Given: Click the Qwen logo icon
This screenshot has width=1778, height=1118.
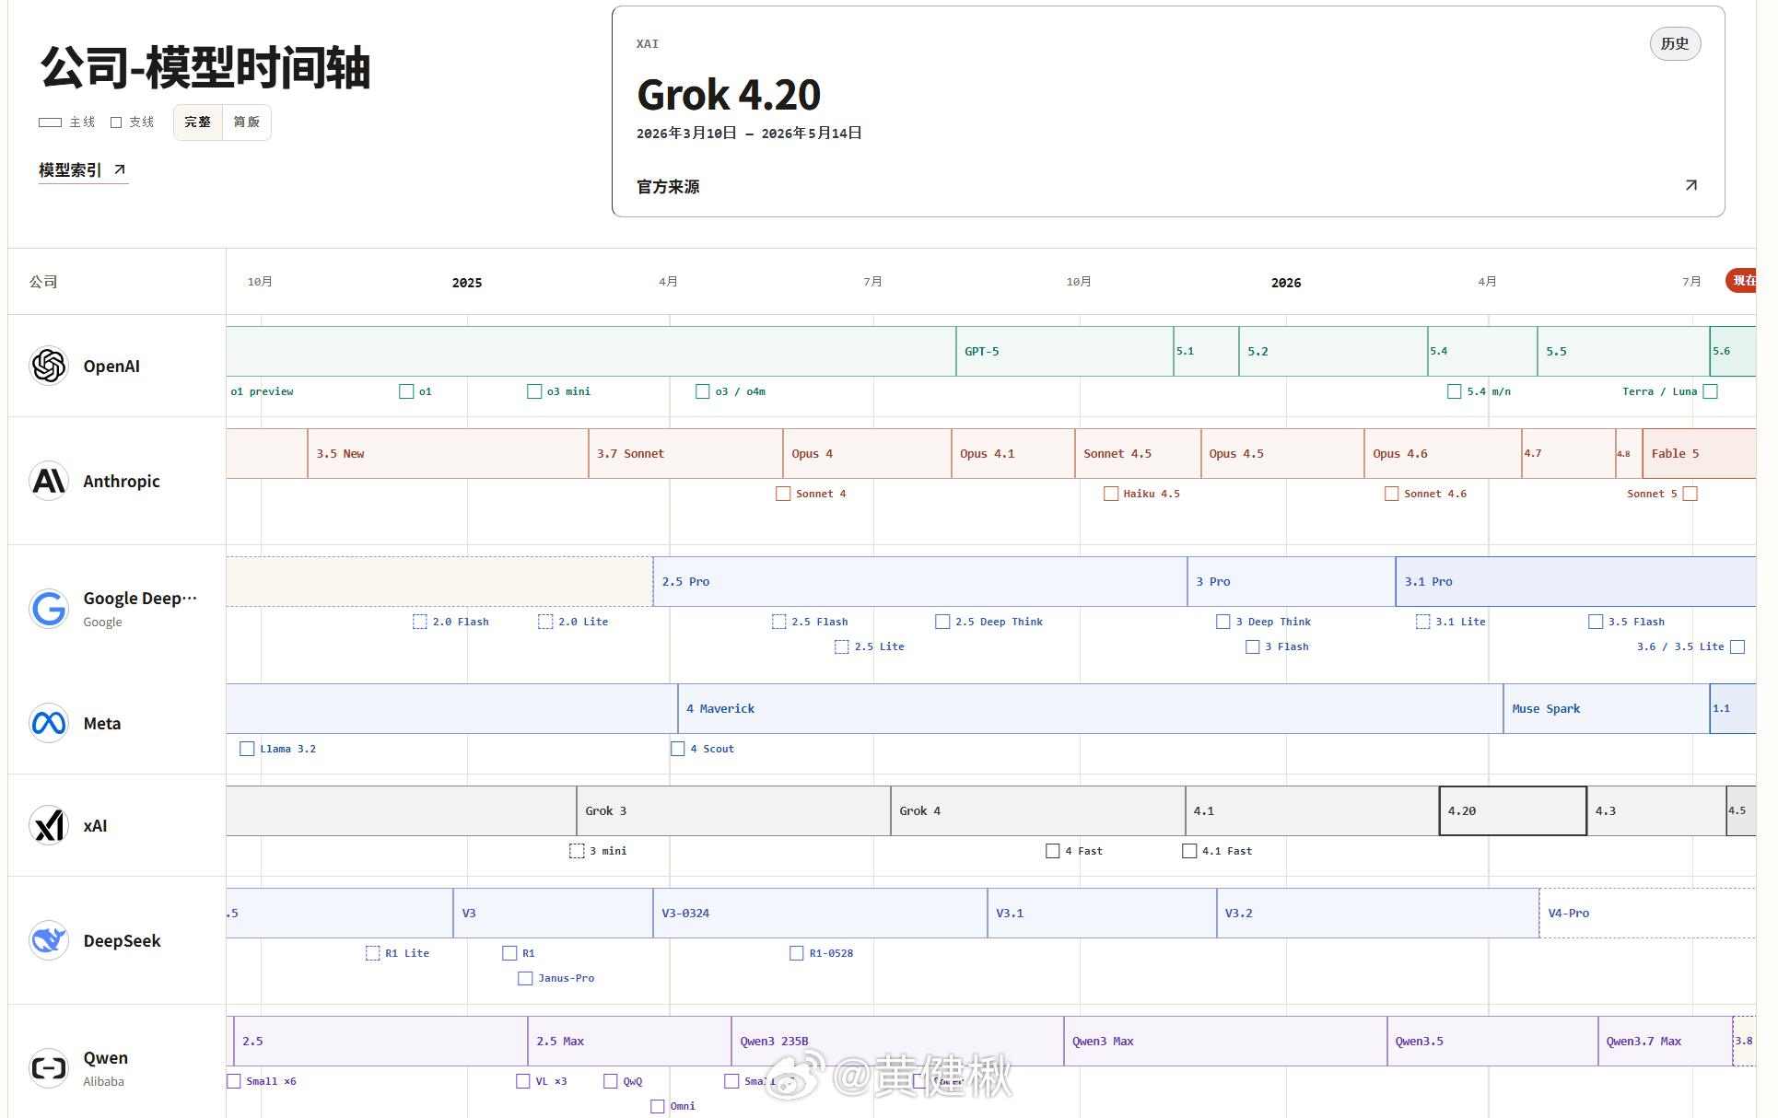Looking at the screenshot, I should (49, 1068).
